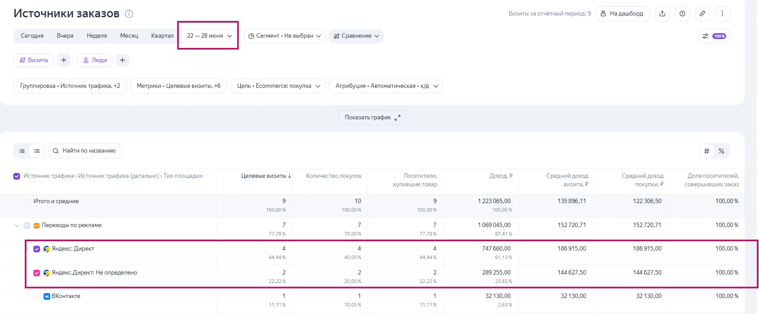Open the 22 — 28 июня date range dropdown
759x314 pixels.
coord(209,36)
